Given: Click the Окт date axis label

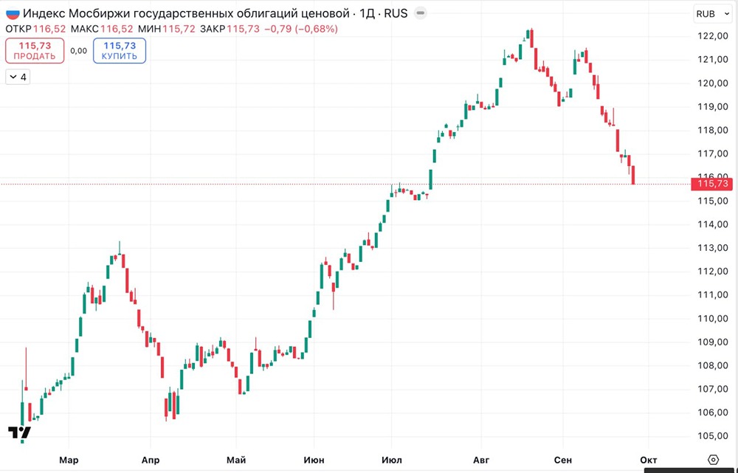Looking at the screenshot, I should [x=648, y=460].
